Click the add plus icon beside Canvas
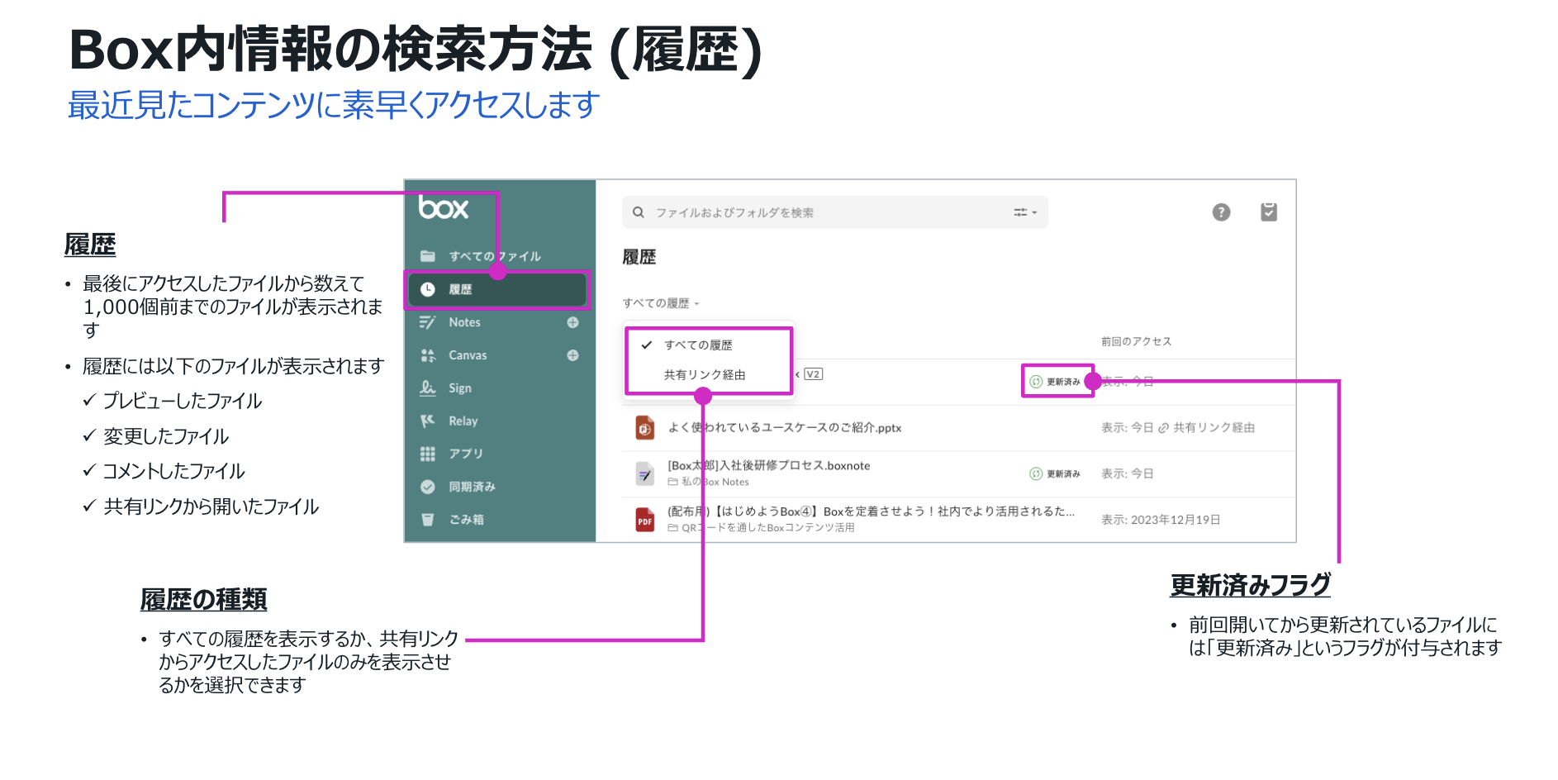This screenshot has height=780, width=1558. [x=572, y=355]
